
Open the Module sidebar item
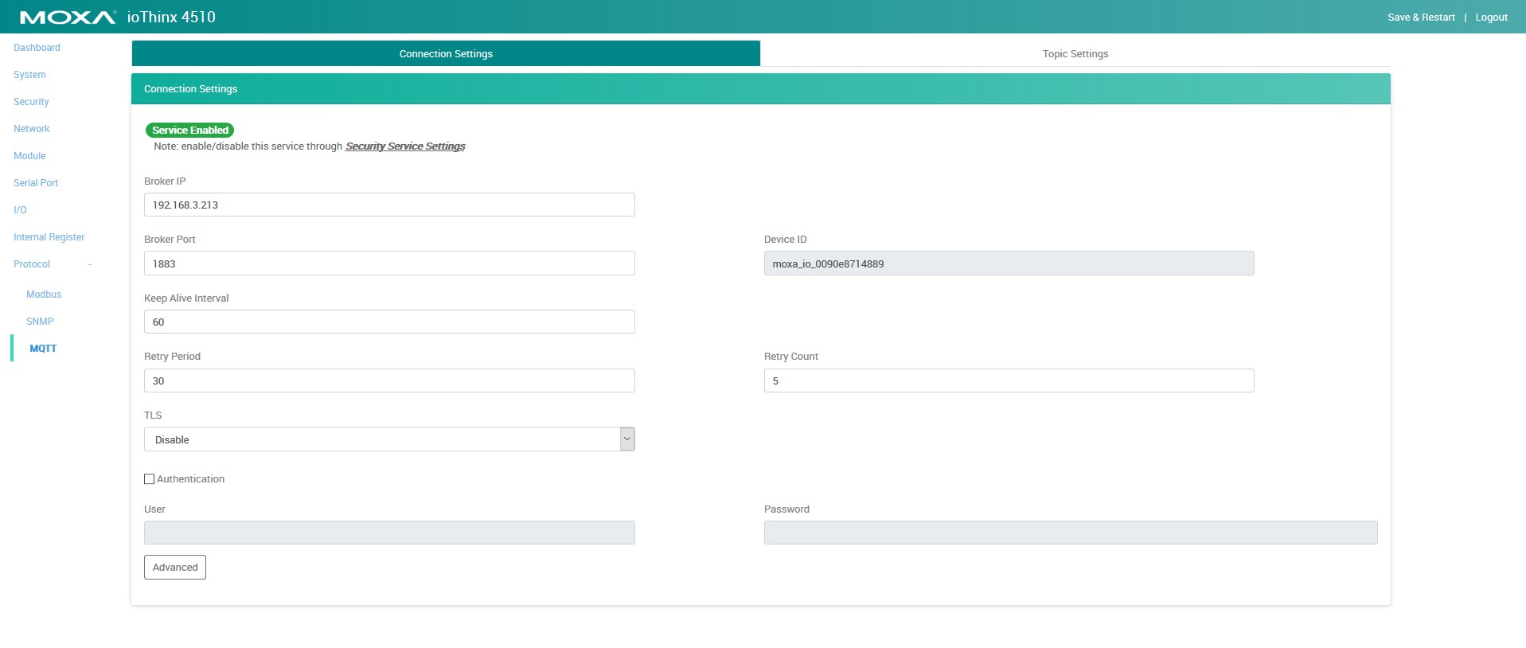(x=29, y=156)
